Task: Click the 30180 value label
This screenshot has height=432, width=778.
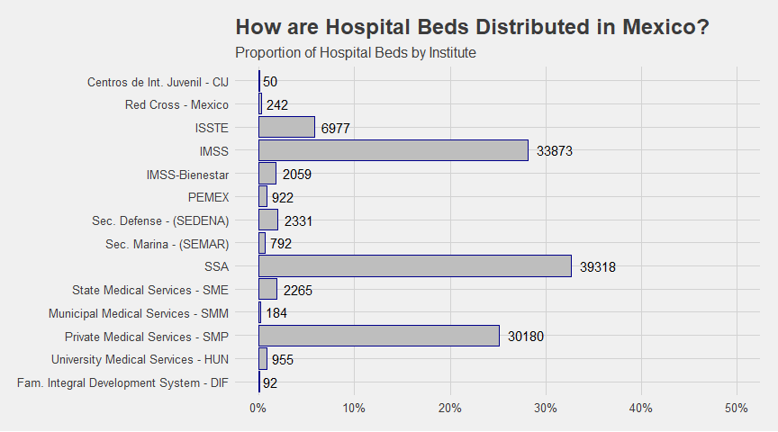Action: point(526,337)
